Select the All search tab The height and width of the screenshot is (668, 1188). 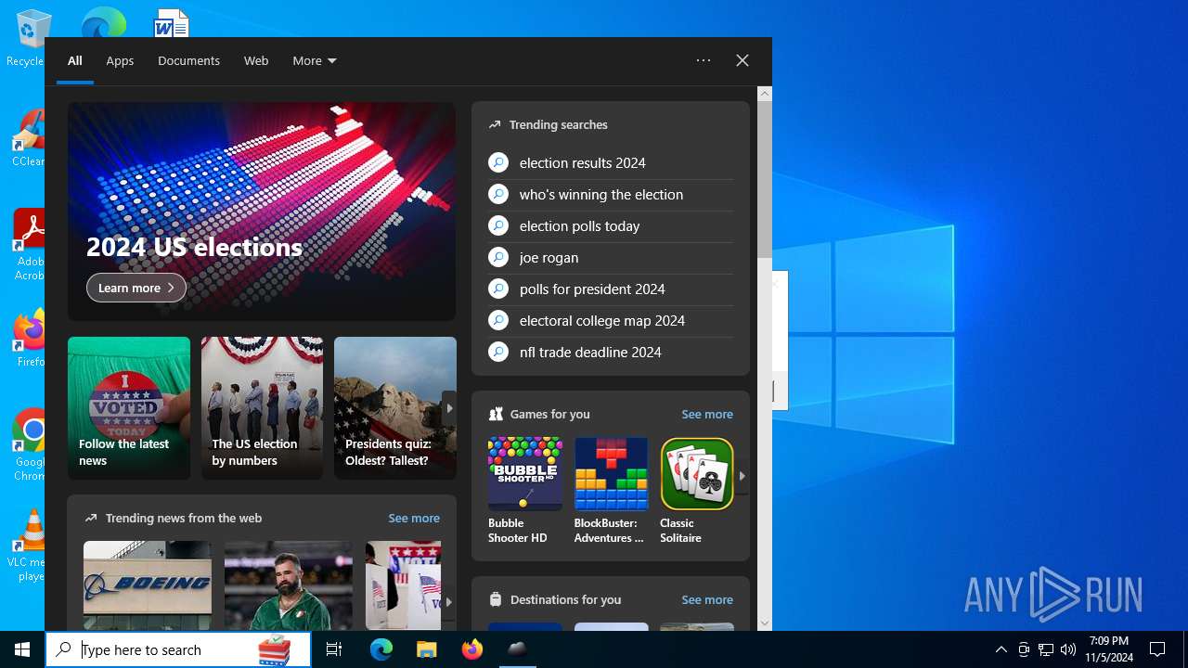click(75, 60)
